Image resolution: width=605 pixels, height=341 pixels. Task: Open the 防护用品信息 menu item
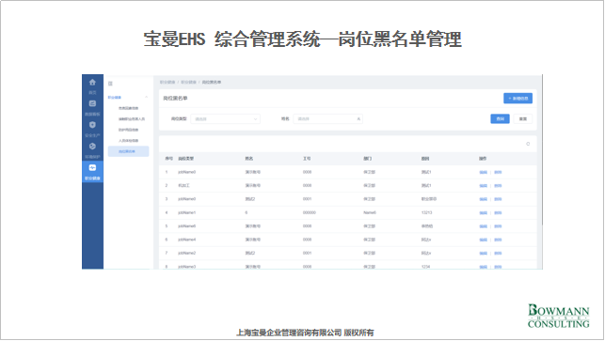128,130
